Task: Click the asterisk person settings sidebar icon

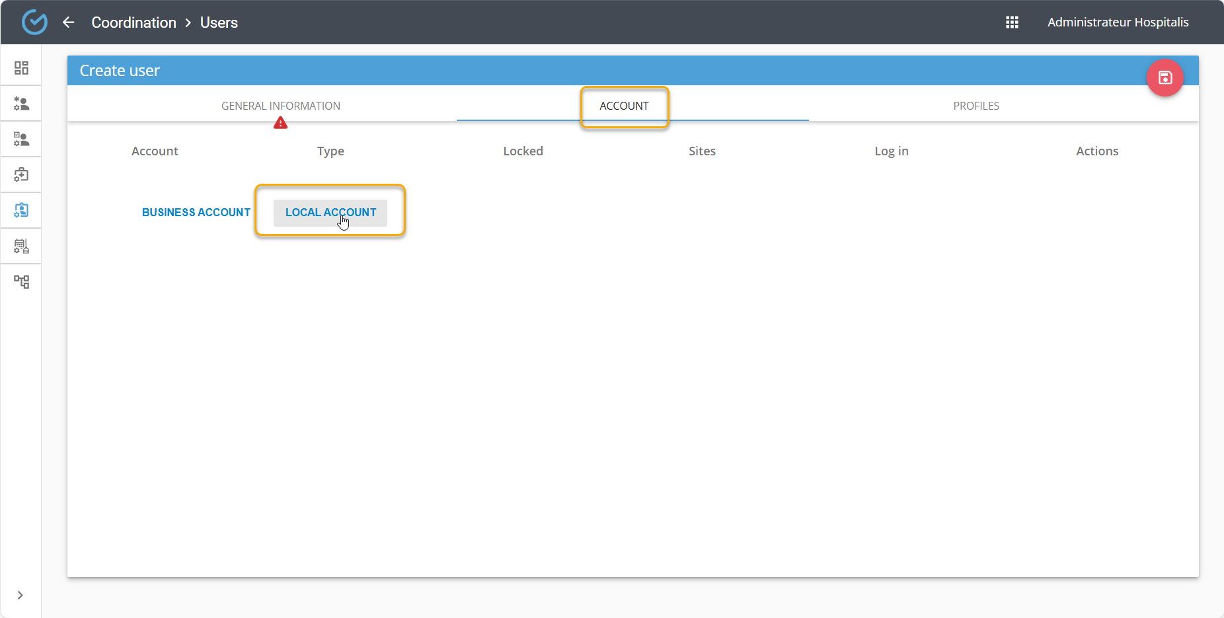Action: 21,104
